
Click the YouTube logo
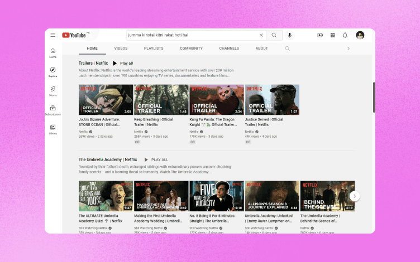coord(74,35)
